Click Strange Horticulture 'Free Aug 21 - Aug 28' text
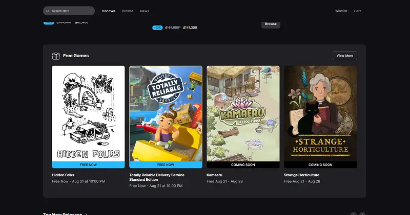The height and width of the screenshot is (215, 410). pos(302,181)
